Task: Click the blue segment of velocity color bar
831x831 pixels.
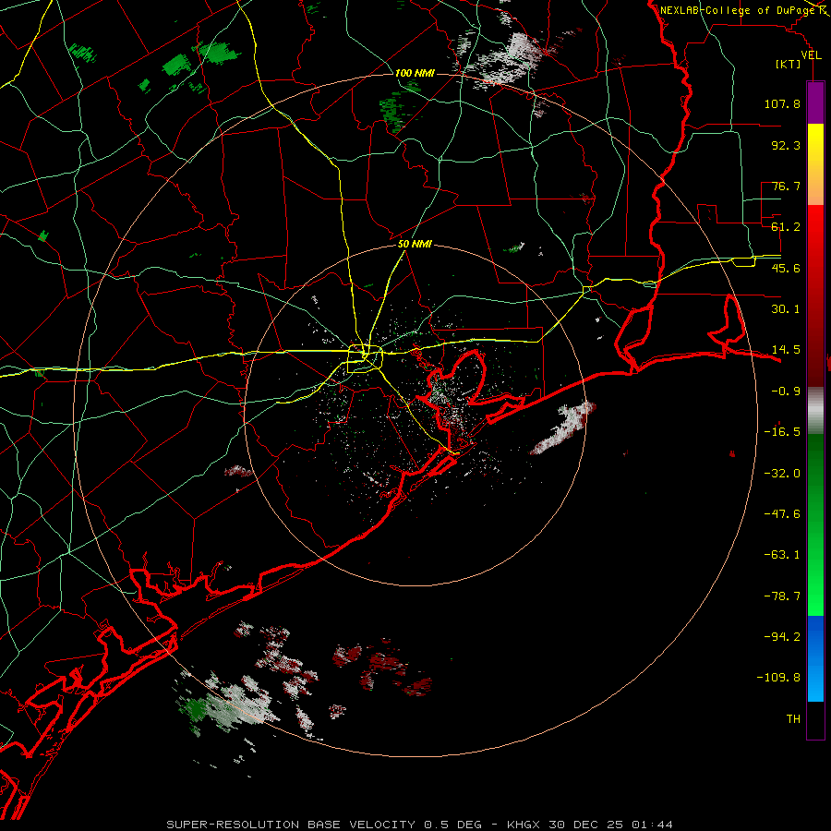Action: pyautogui.click(x=815, y=658)
